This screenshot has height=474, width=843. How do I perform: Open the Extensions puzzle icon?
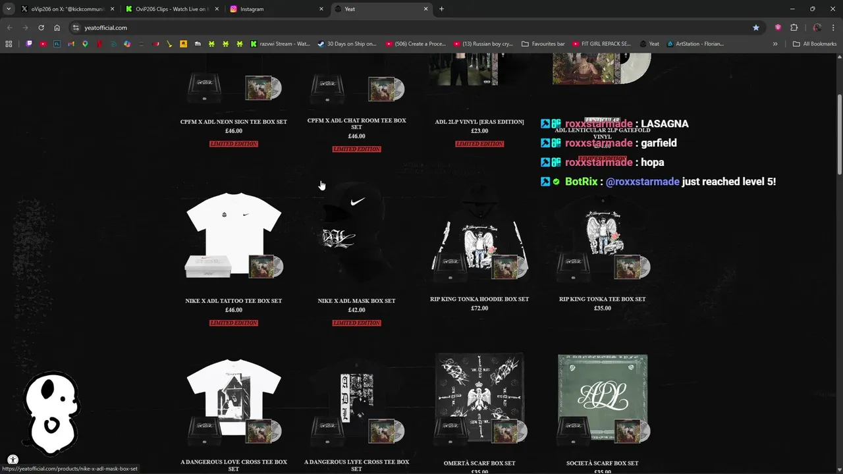pos(794,28)
